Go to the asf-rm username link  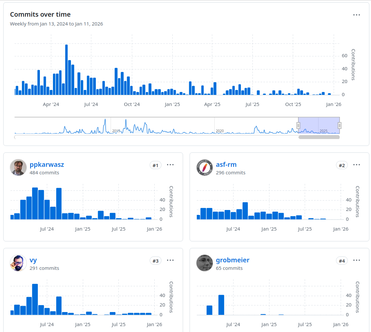(x=226, y=165)
